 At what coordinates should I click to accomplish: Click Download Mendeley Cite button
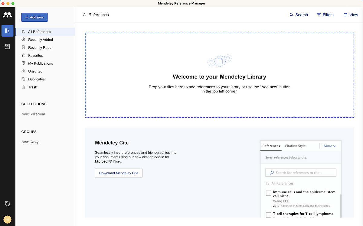tap(119, 173)
